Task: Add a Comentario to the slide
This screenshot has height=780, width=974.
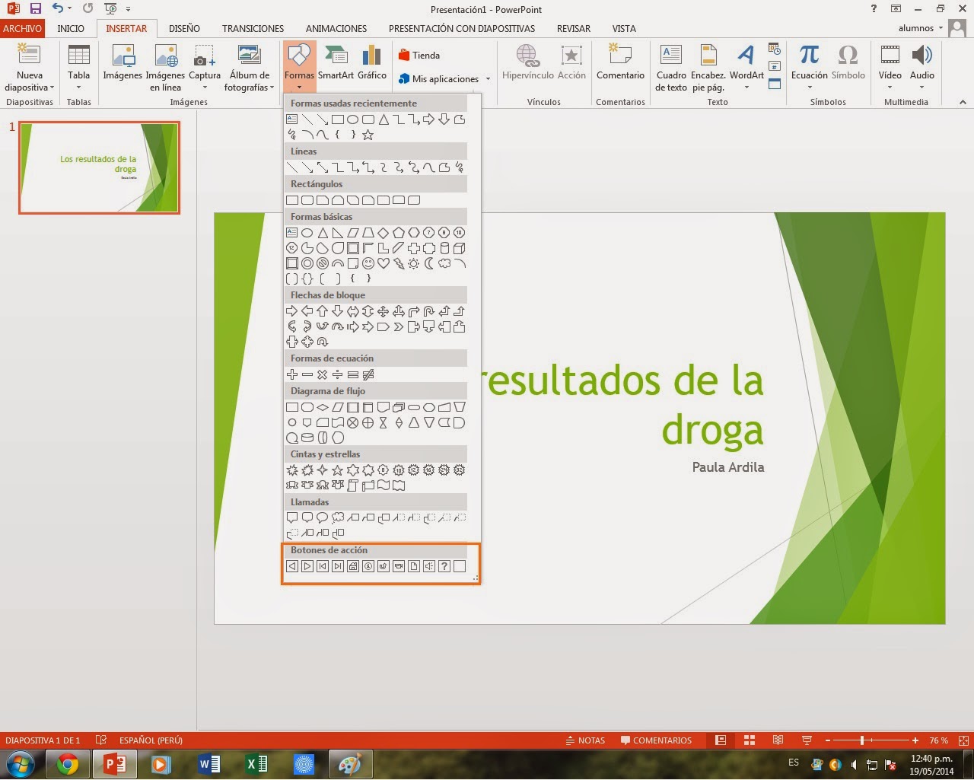Action: coord(620,65)
